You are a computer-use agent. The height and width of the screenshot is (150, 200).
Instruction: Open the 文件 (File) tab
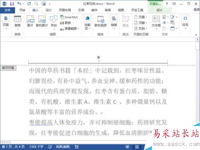tap(7, 10)
